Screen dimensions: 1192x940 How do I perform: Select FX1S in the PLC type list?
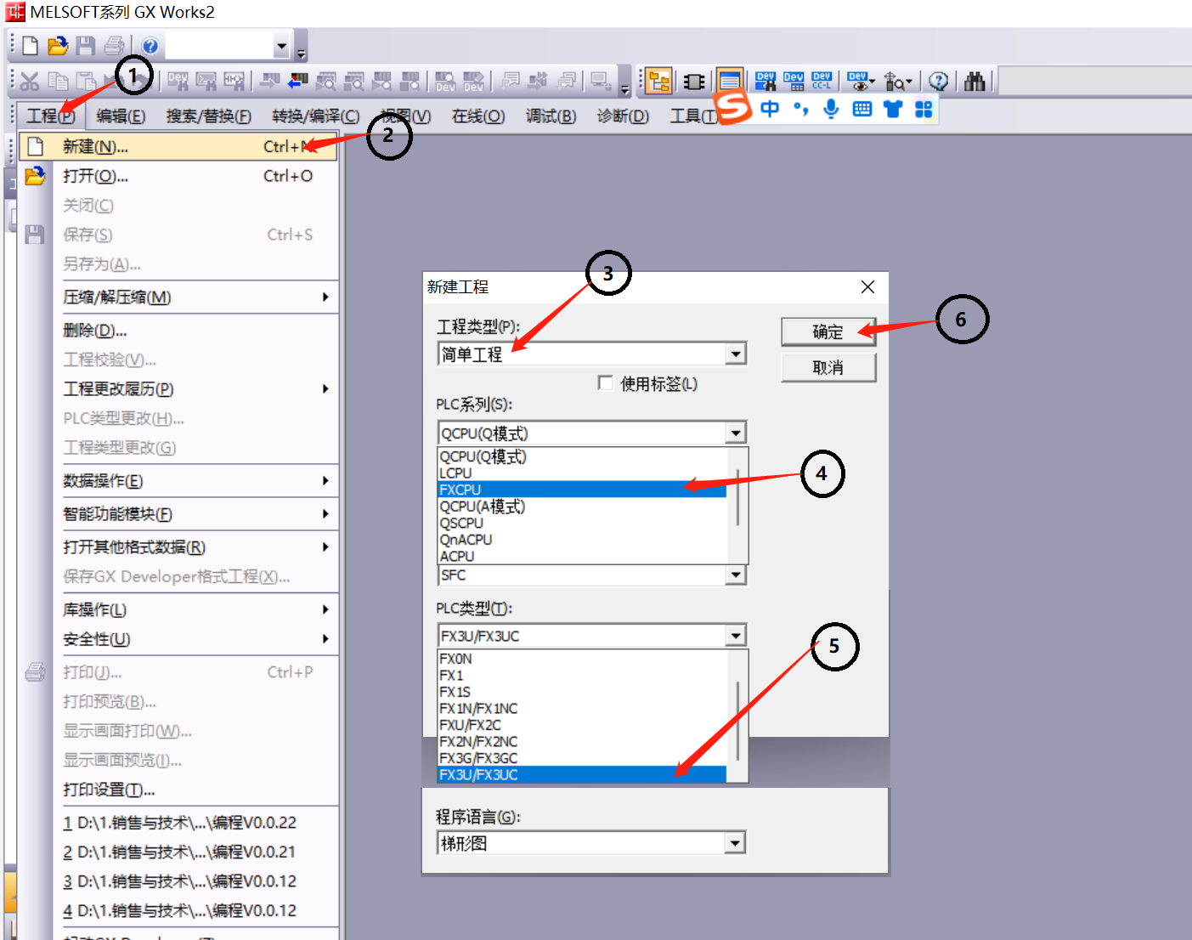(x=582, y=692)
